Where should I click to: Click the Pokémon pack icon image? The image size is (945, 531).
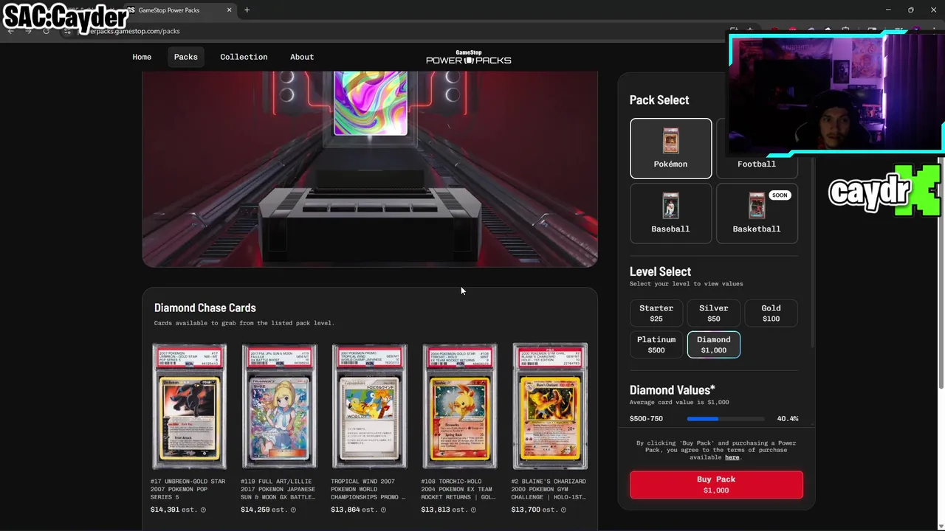670,140
